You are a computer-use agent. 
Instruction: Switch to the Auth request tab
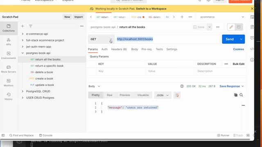click(x=104, y=49)
